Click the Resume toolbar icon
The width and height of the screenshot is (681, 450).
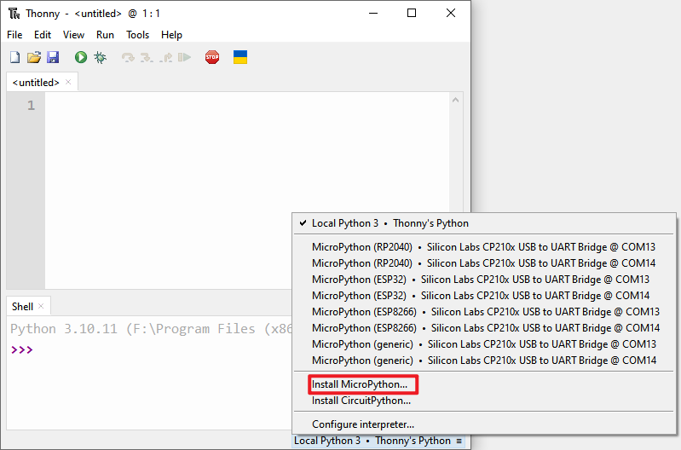[x=185, y=57]
